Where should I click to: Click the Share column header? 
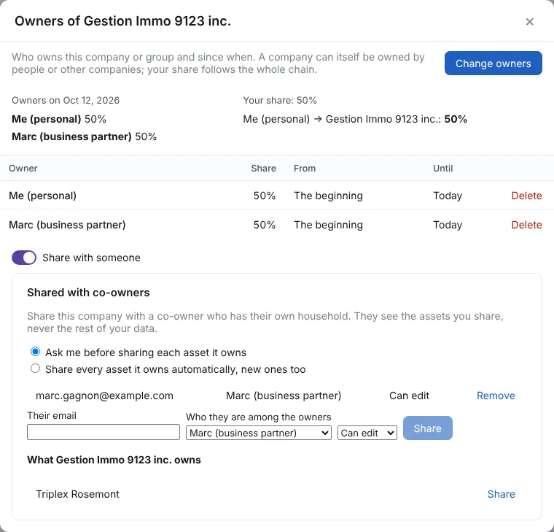click(x=264, y=169)
